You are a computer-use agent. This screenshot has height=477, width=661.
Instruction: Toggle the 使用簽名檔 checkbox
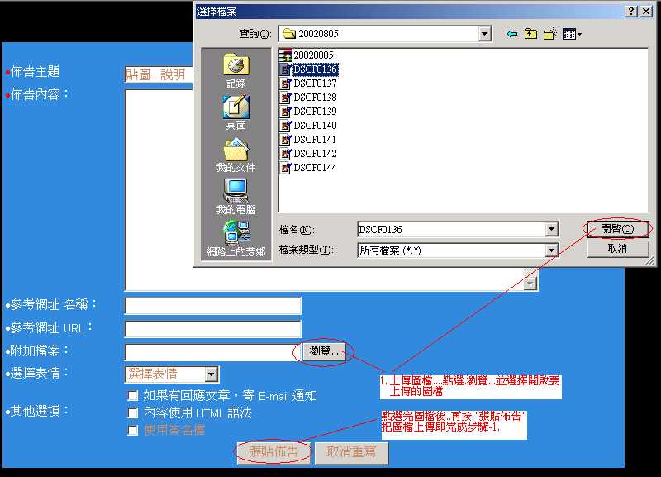coord(132,430)
